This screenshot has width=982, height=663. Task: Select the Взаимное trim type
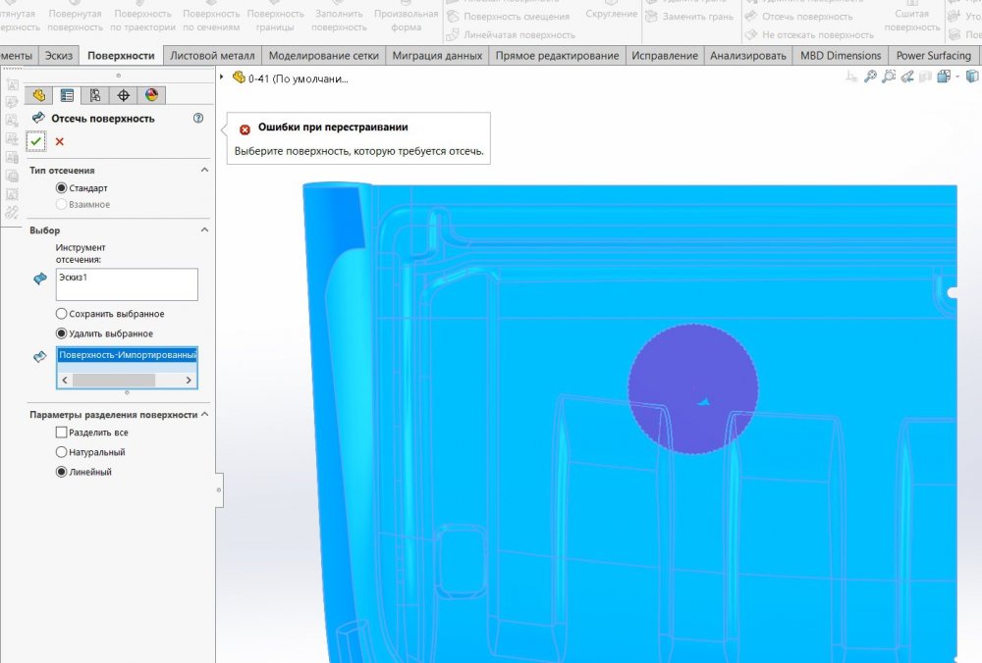[61, 204]
